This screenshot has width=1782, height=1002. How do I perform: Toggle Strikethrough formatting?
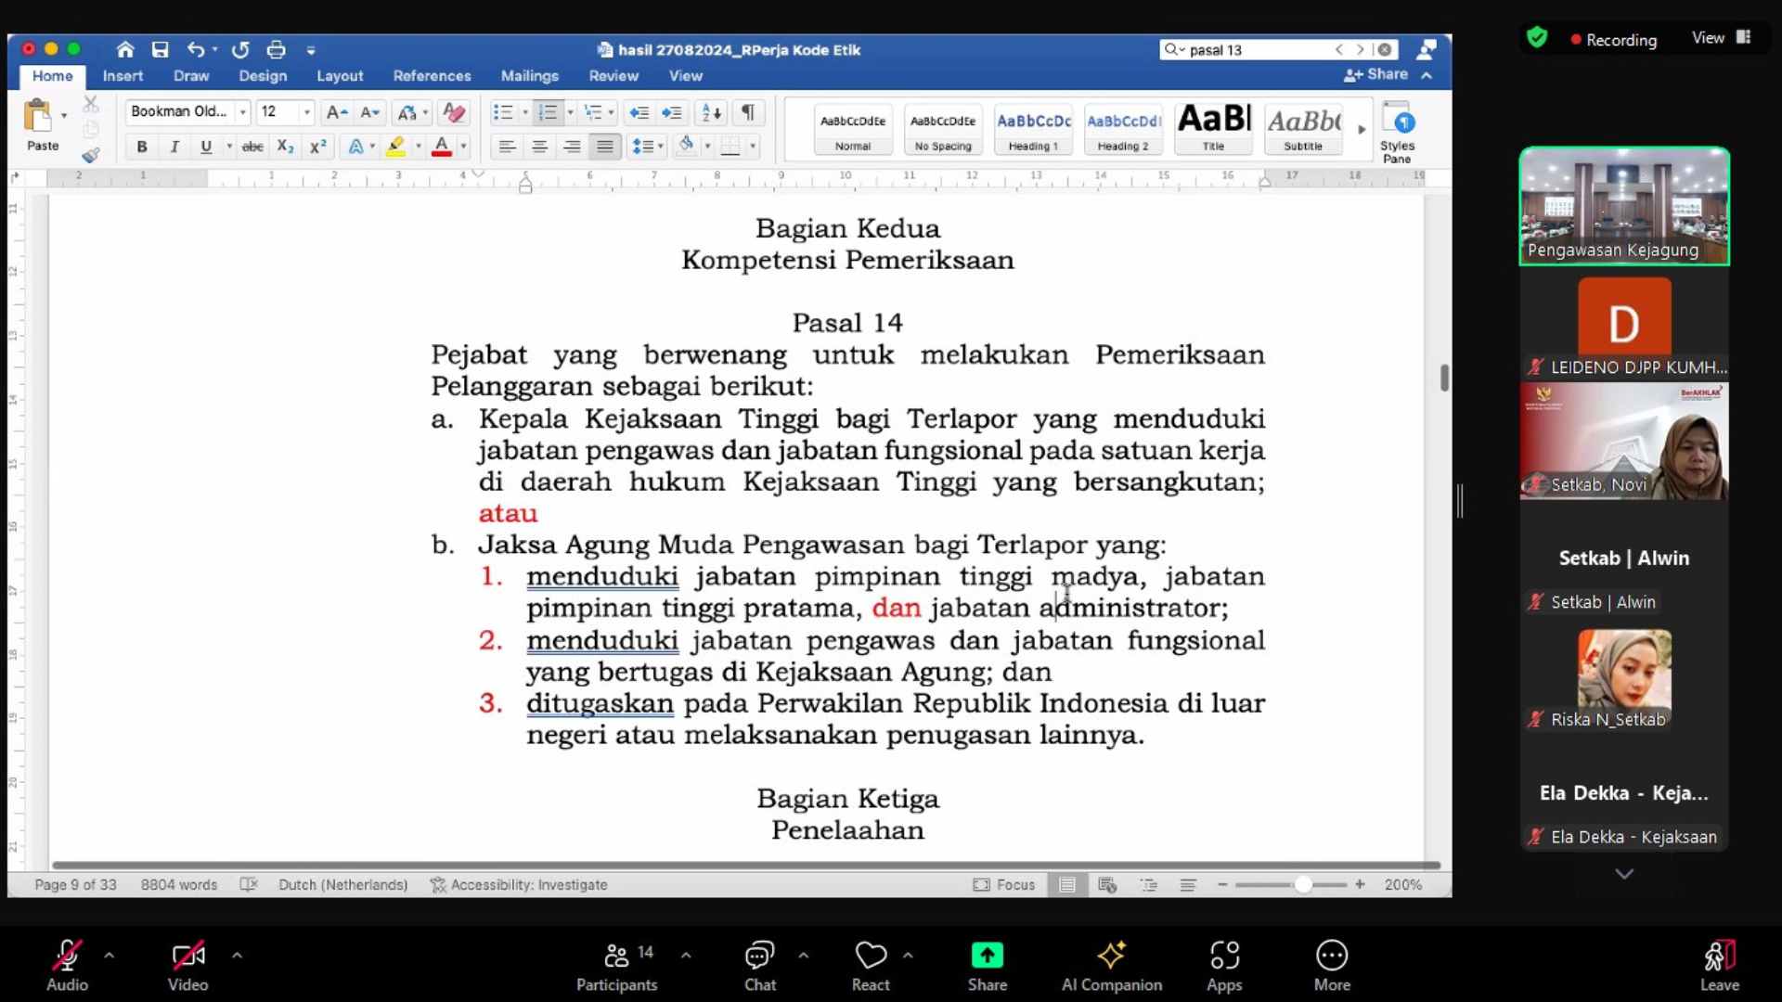(252, 147)
